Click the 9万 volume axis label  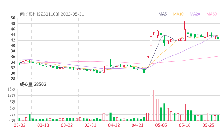(12, 102)
